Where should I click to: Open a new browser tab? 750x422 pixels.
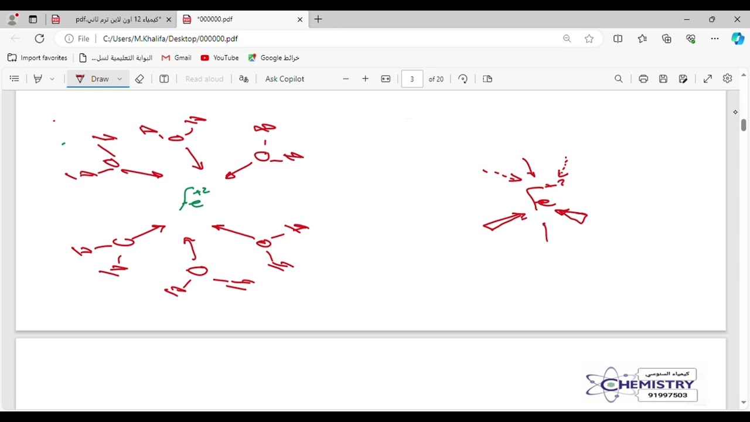point(318,19)
